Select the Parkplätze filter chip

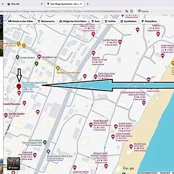pyautogui.click(x=149, y=21)
